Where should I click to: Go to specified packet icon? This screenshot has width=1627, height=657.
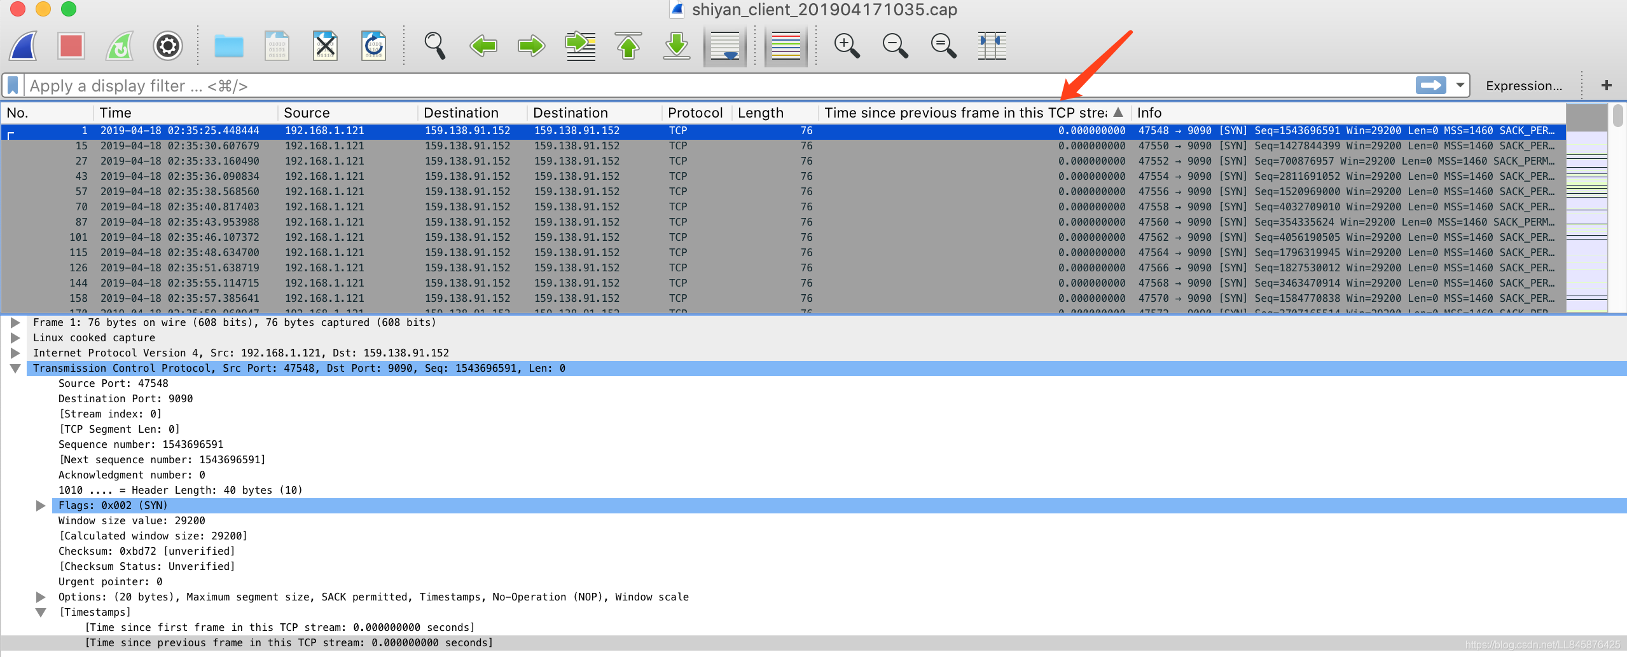click(580, 46)
